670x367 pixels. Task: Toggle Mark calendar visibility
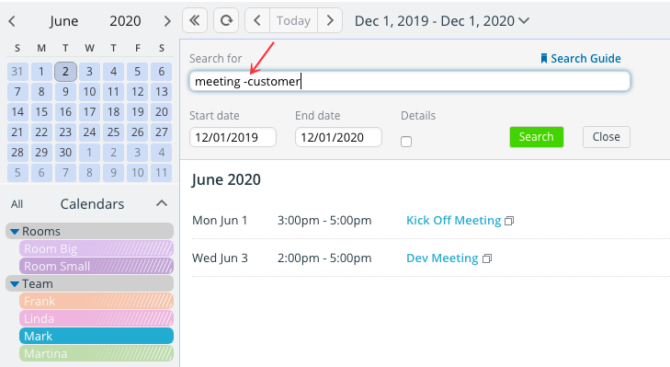[x=97, y=337]
